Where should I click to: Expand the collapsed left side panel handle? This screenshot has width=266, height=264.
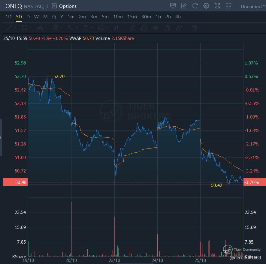(x=1, y=137)
